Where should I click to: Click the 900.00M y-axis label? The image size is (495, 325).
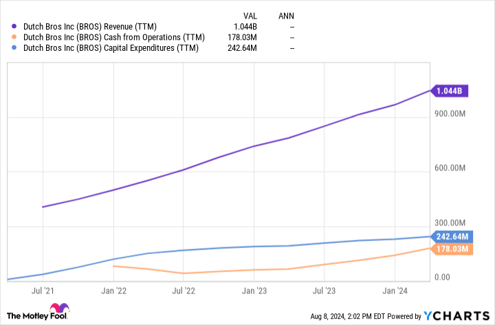[450, 114]
